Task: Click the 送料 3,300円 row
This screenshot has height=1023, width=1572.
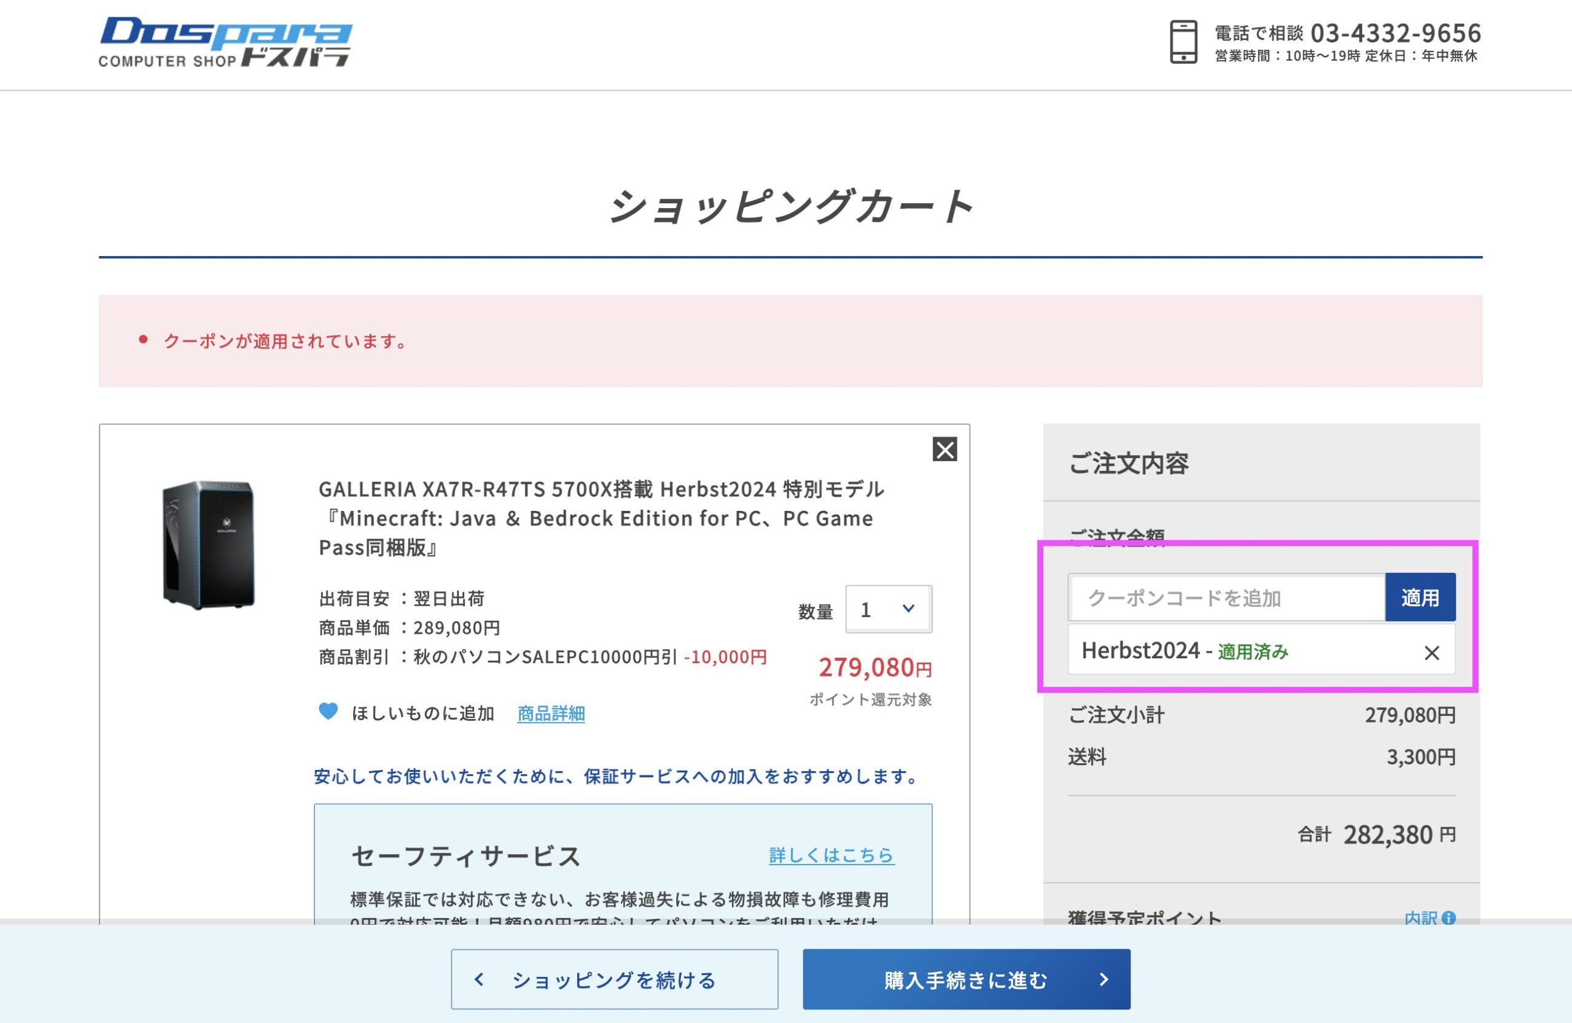Action: click(x=1261, y=757)
